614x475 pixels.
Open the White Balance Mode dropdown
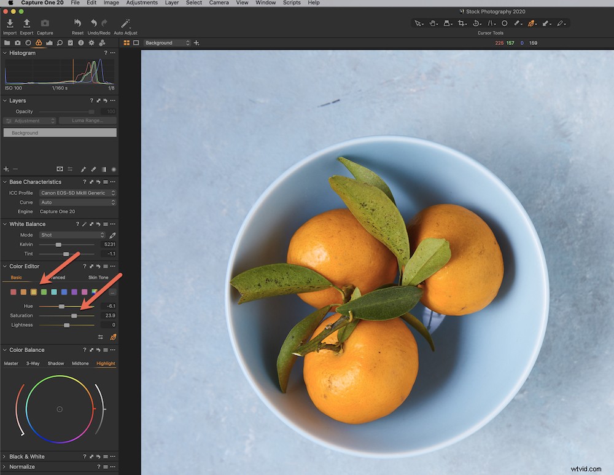(71, 234)
